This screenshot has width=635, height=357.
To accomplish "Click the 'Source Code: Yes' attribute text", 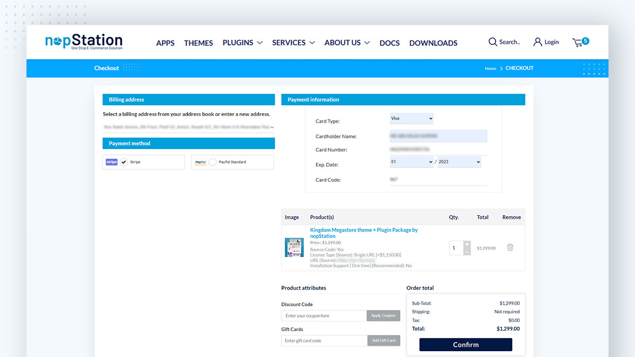I will pyautogui.click(x=327, y=250).
